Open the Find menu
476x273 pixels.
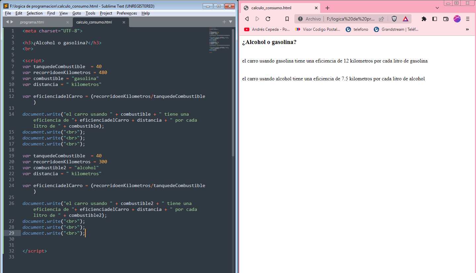coord(51,13)
